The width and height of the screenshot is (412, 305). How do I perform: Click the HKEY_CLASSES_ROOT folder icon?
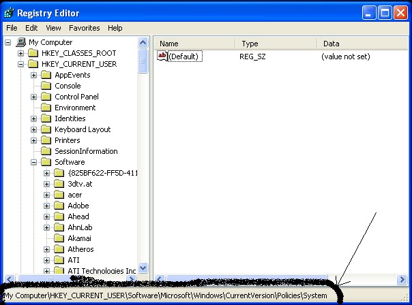click(33, 53)
